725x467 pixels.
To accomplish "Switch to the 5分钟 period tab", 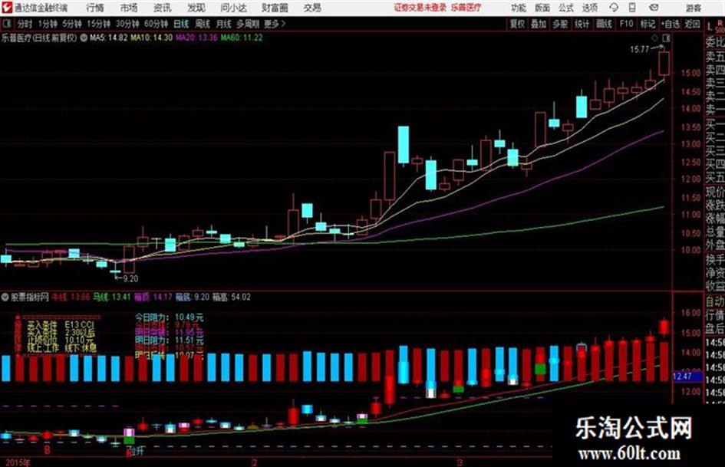I will (x=71, y=24).
